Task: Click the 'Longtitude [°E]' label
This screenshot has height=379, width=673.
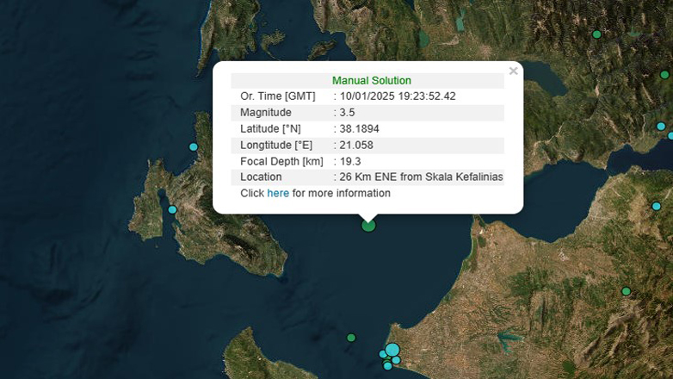Action: (x=276, y=146)
